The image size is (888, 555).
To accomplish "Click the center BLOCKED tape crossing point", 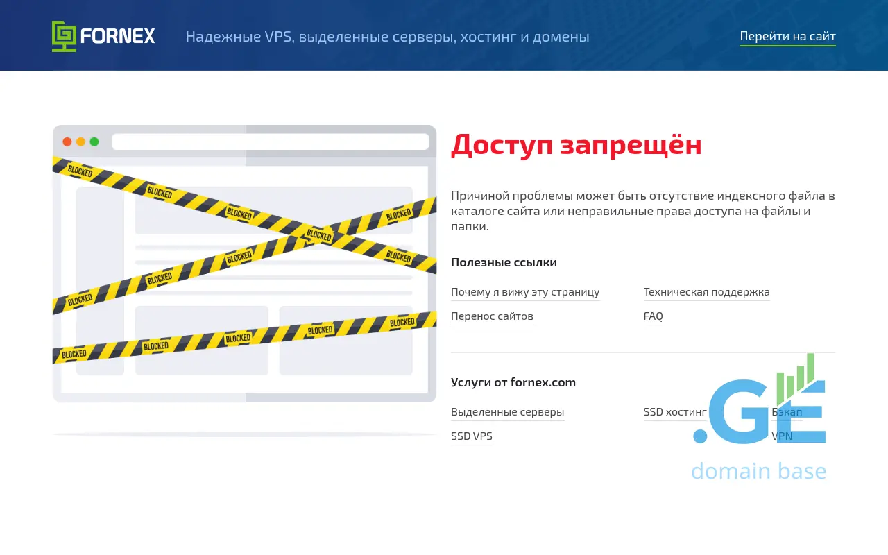I will [x=319, y=234].
